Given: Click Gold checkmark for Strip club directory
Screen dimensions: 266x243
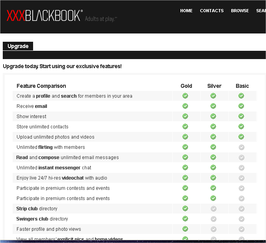Looking at the screenshot, I should [x=185, y=208].
